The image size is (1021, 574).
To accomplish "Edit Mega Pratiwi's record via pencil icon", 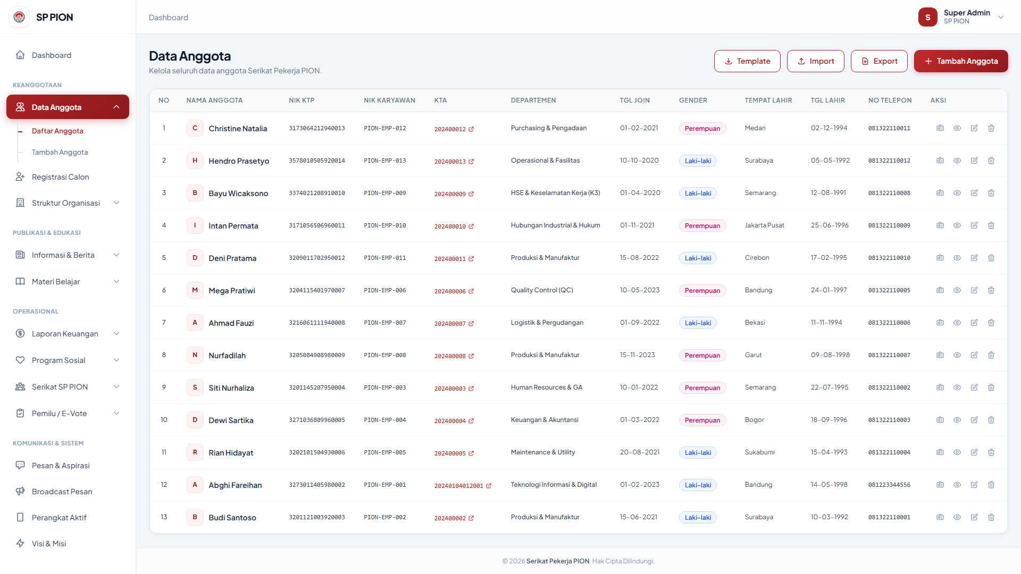I will pyautogui.click(x=974, y=290).
